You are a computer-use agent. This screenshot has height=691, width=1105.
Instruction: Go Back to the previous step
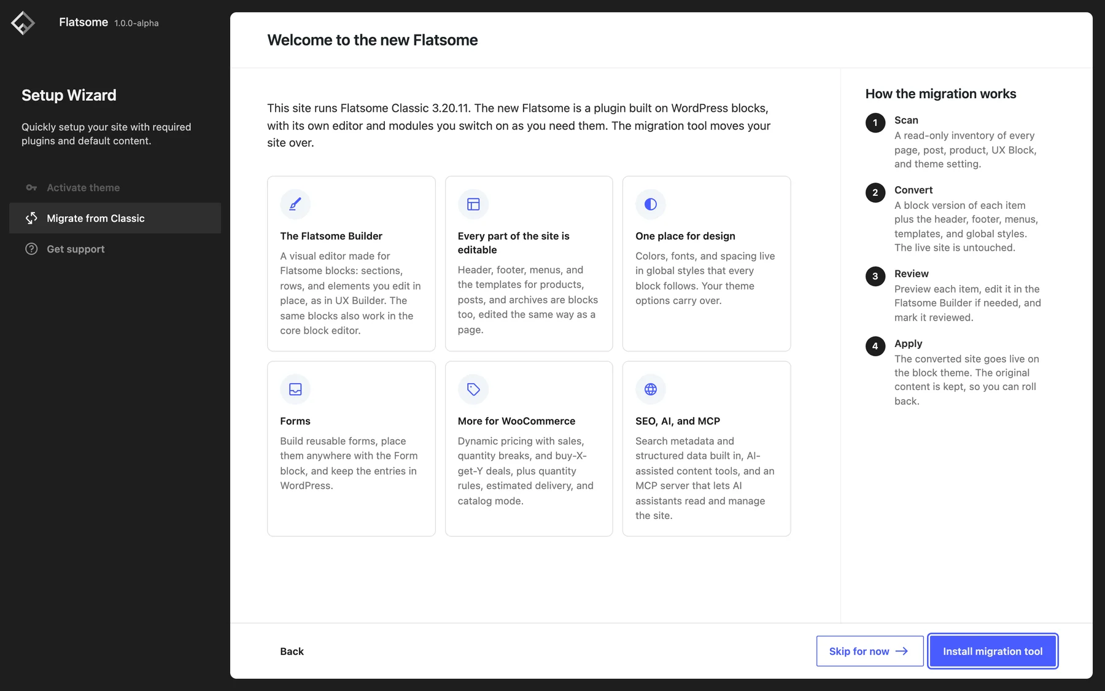(292, 651)
